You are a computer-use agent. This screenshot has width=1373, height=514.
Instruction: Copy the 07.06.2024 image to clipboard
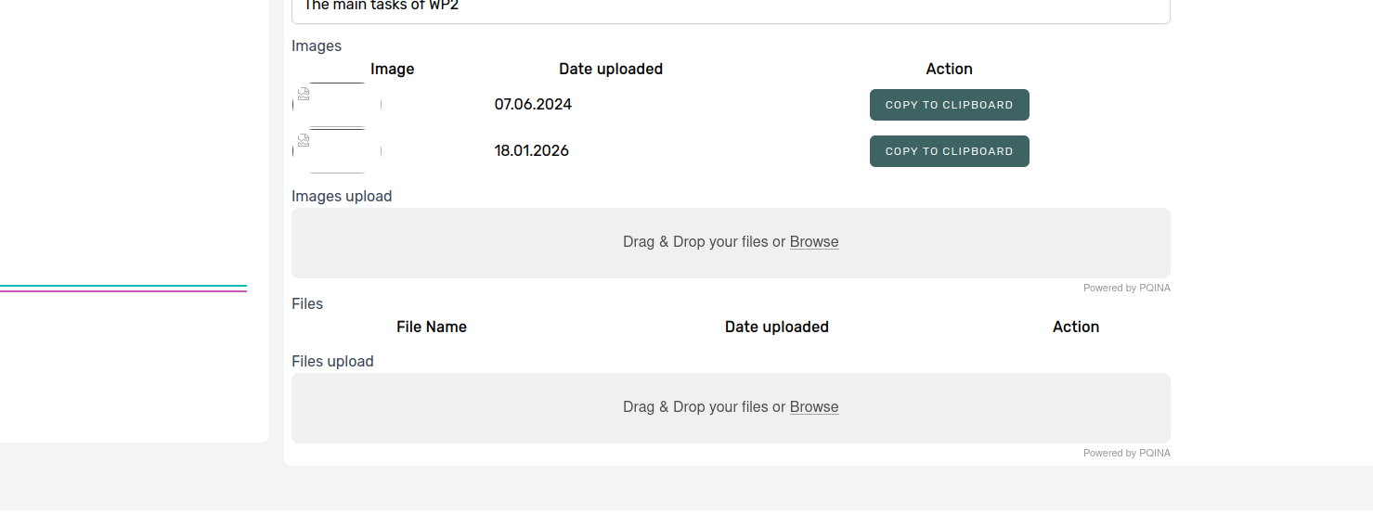pyautogui.click(x=949, y=105)
